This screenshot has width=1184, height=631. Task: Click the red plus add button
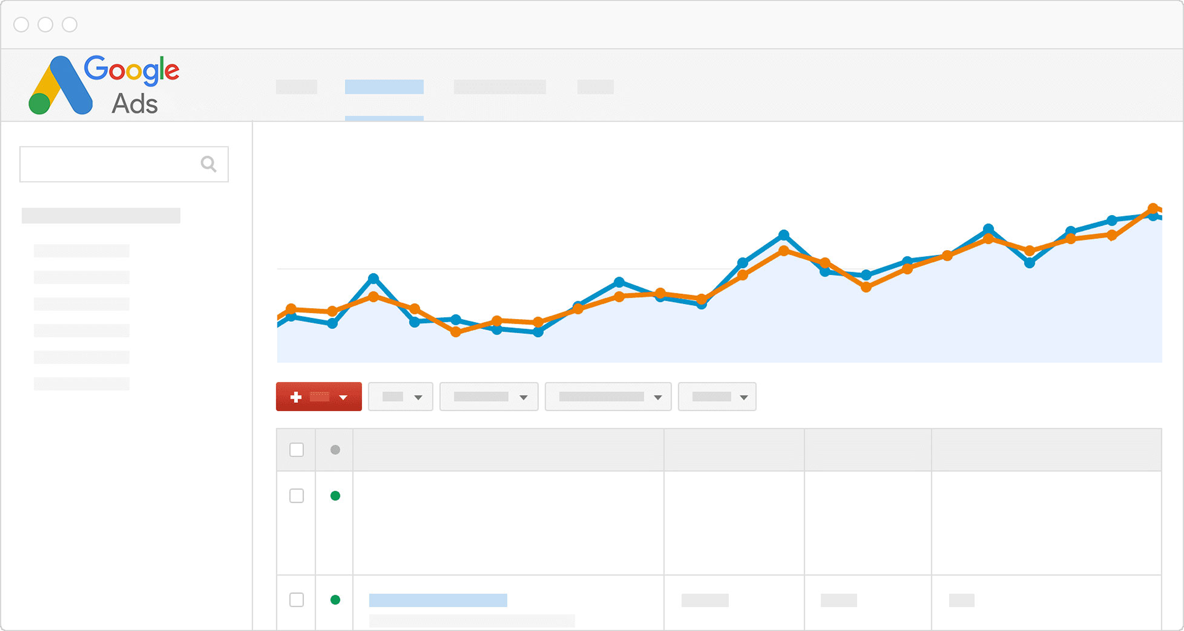(319, 397)
